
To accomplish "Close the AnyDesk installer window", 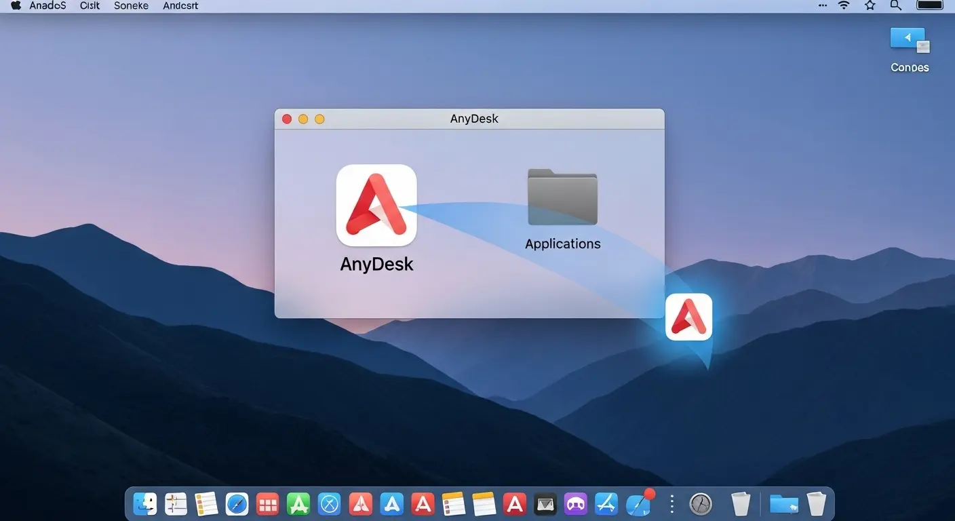I will click(287, 119).
